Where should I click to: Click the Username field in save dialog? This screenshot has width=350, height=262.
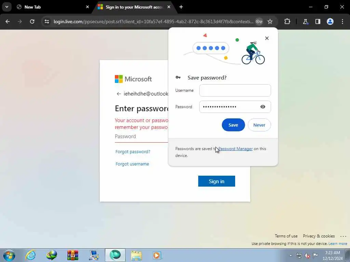point(235,90)
